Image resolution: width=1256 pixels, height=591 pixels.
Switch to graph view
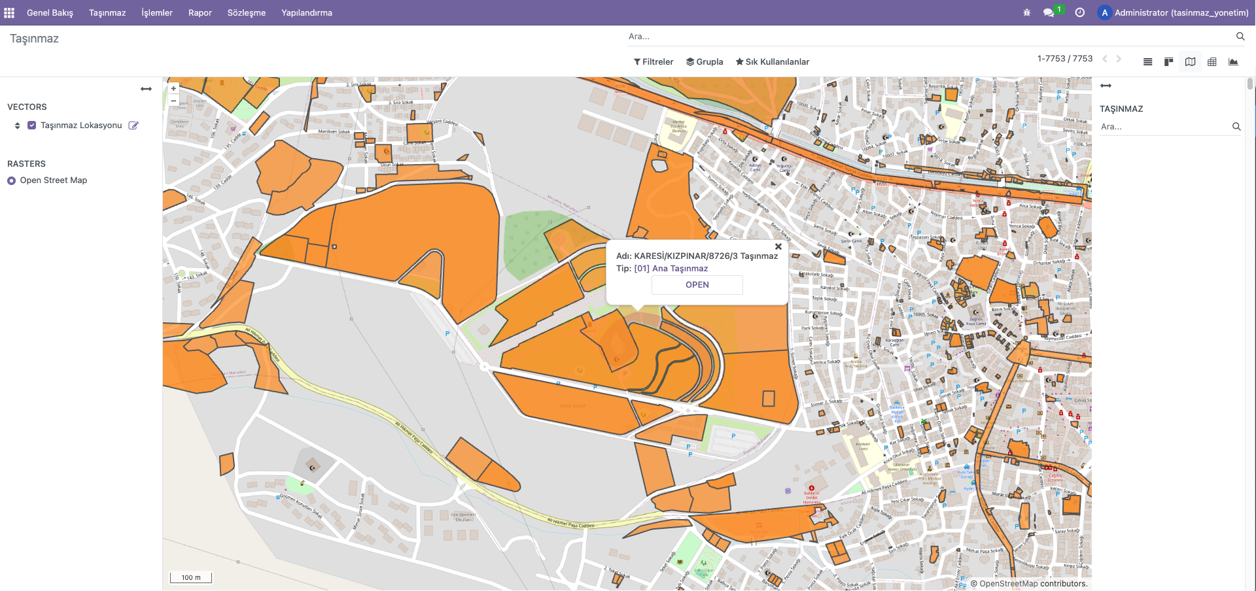point(1233,61)
